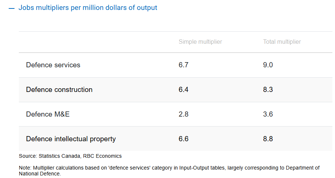This screenshot has height=178, width=335.
Task: Click the Jobs multipliers per million dollars heading
Action: click(88, 8)
